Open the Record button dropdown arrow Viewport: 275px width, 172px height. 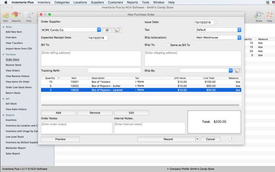tap(197, 139)
